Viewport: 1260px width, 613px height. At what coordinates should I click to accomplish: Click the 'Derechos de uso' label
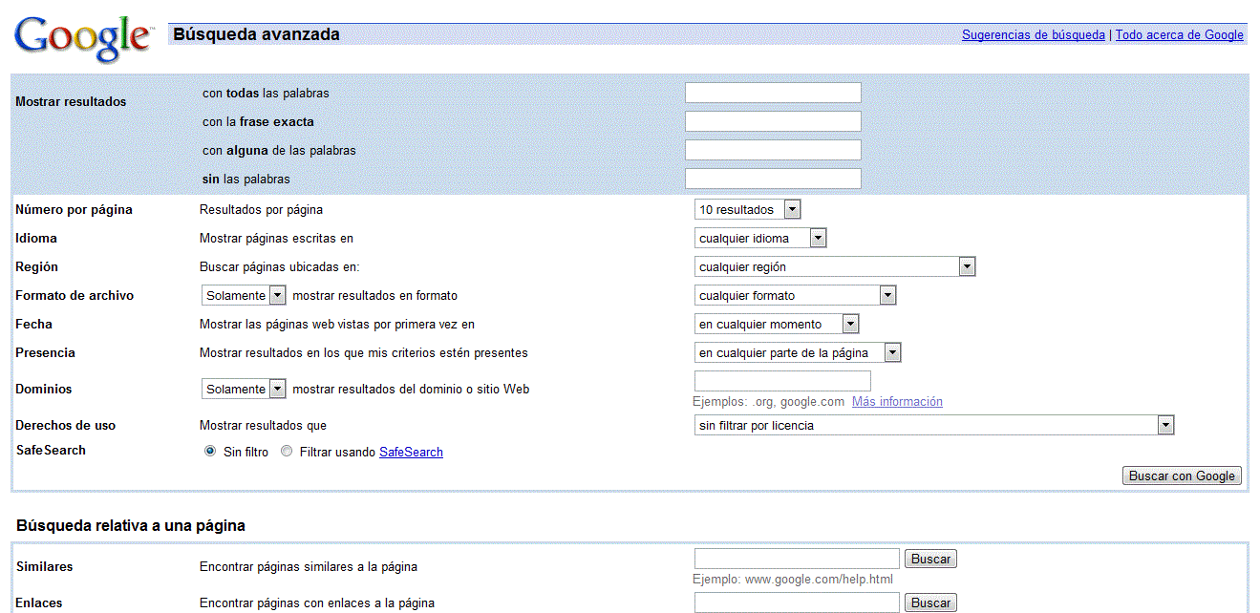click(x=65, y=426)
